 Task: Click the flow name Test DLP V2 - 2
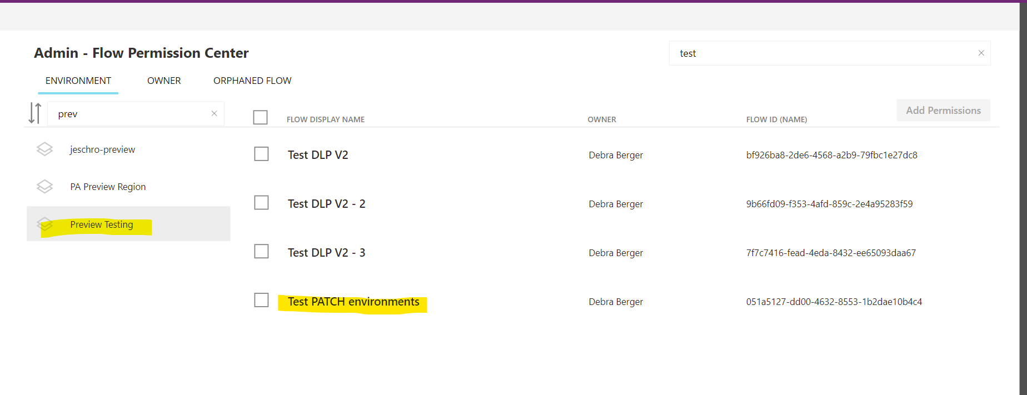pyautogui.click(x=326, y=204)
